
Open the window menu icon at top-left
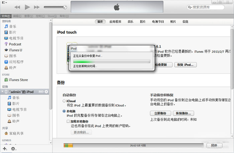(4, 2)
